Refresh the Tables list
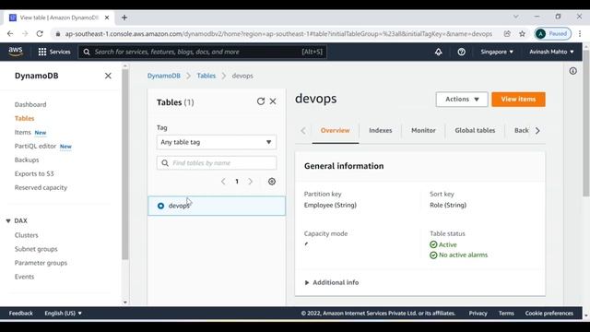 260,101
